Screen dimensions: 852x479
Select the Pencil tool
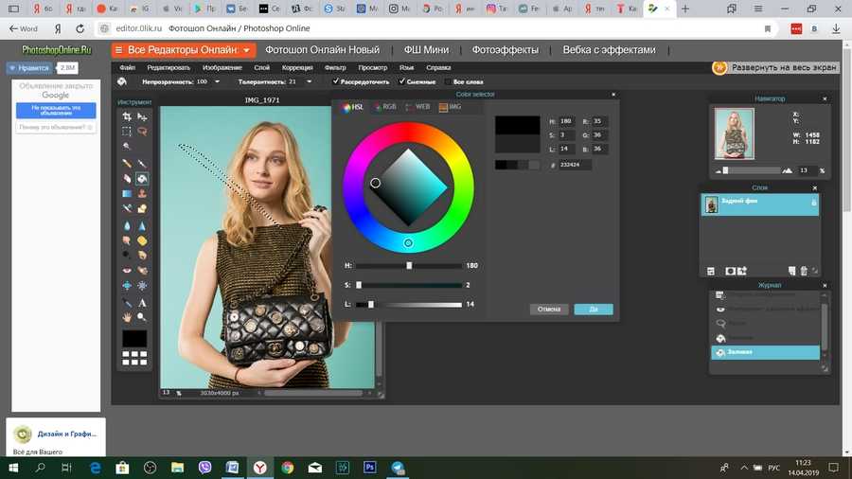click(x=127, y=163)
